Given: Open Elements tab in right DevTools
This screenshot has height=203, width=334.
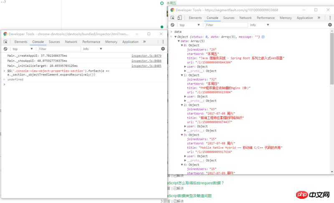Looking at the screenshot, I should 195,18.
